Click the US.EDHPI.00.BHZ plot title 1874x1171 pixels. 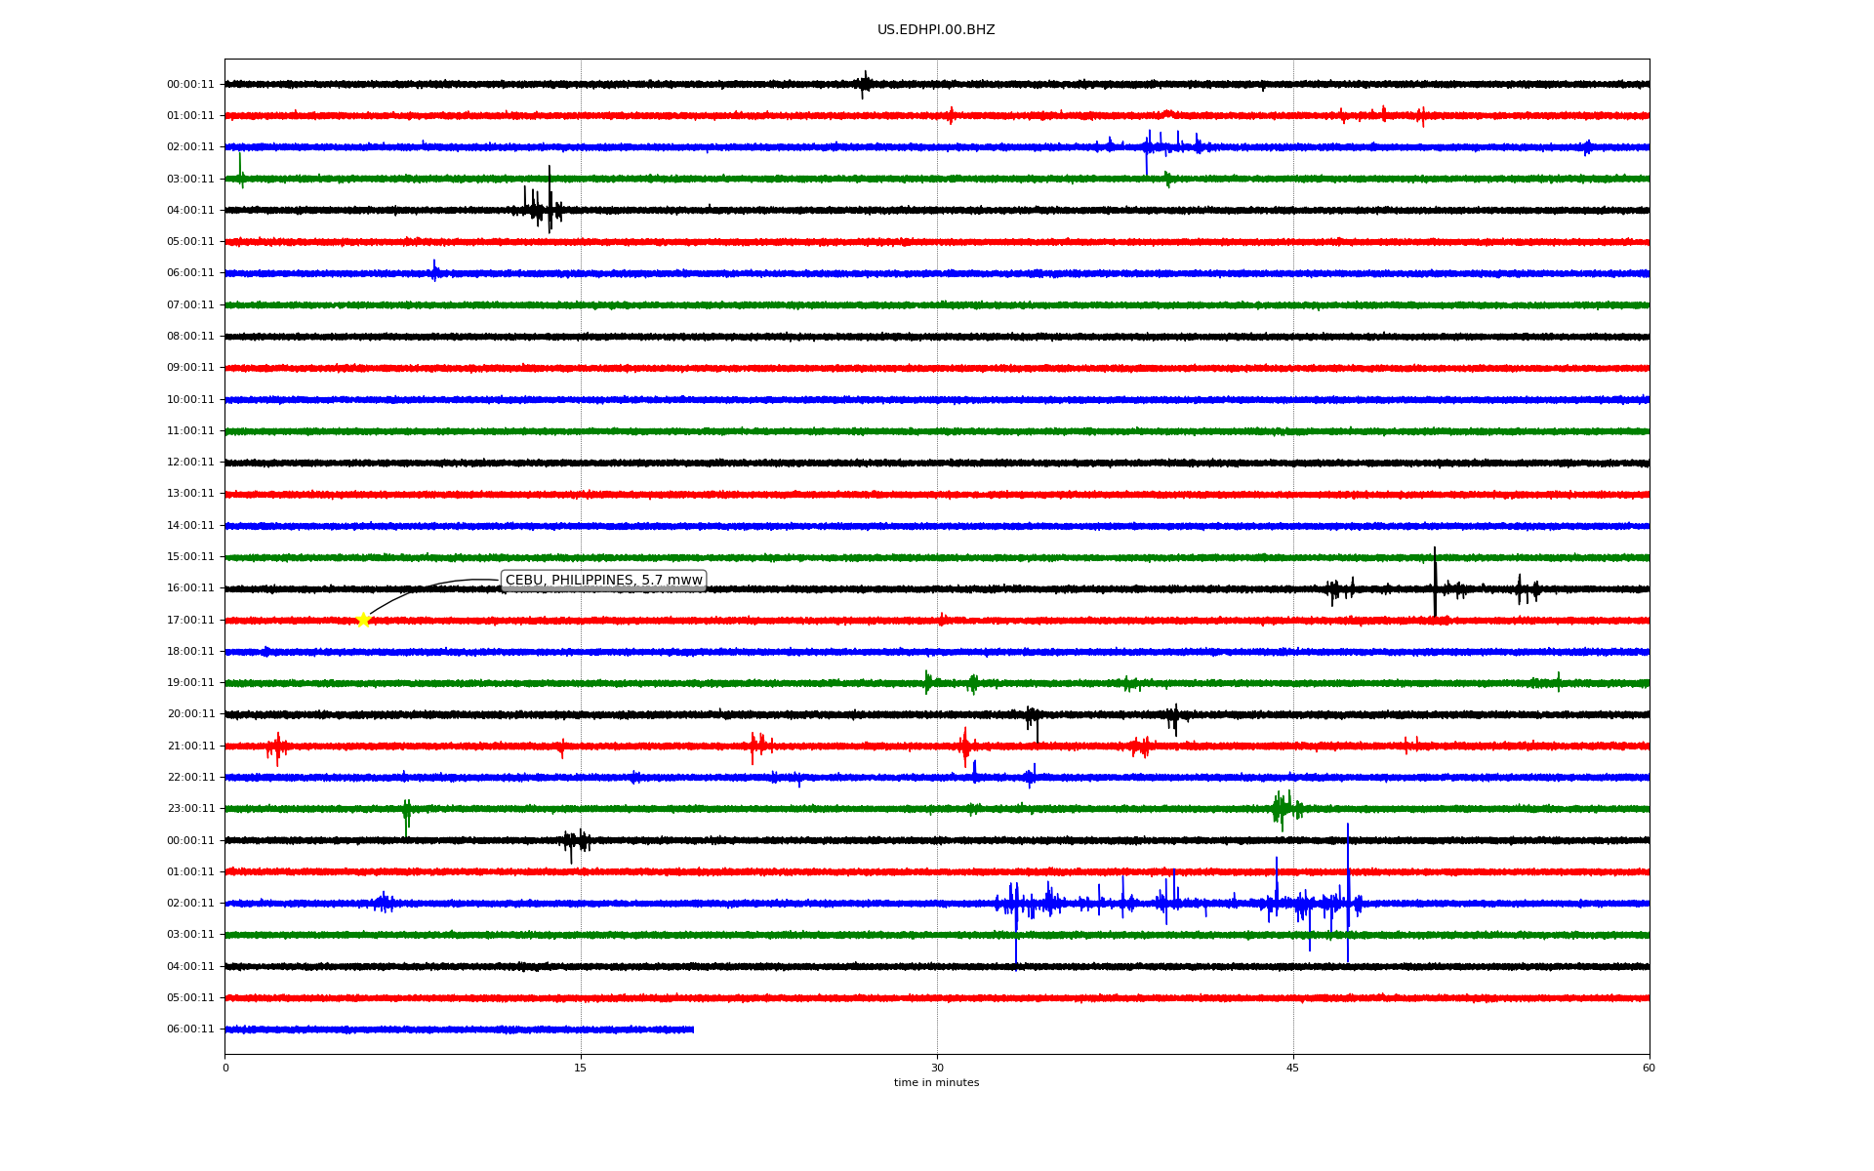click(x=936, y=30)
